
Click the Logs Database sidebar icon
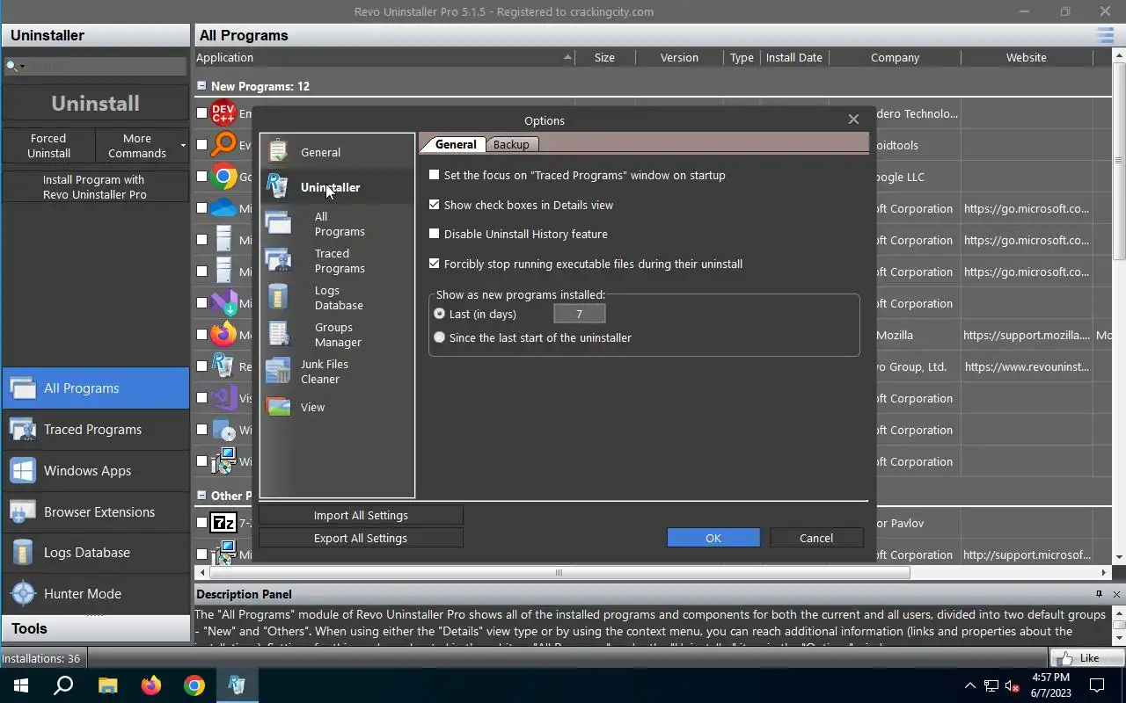coord(23,552)
